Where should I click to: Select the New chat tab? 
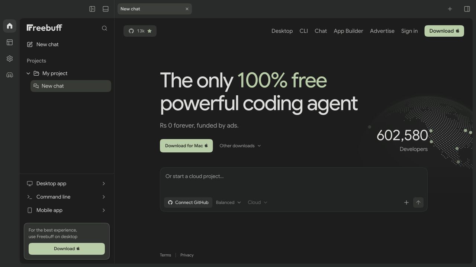coord(154,9)
